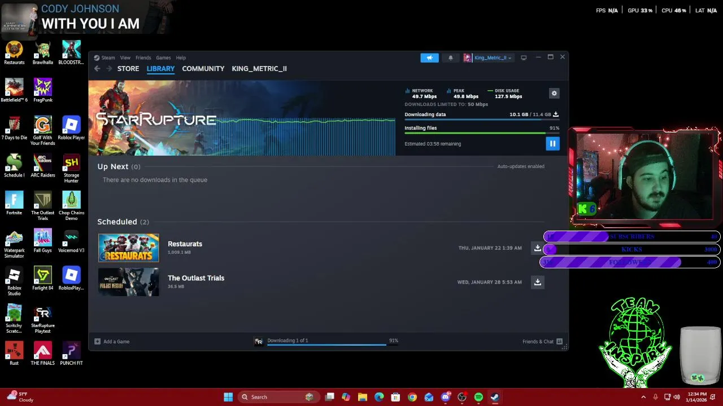The width and height of the screenshot is (723, 406).
Task: Select Farlight 84 desktop icon
Action: pyautogui.click(x=43, y=279)
